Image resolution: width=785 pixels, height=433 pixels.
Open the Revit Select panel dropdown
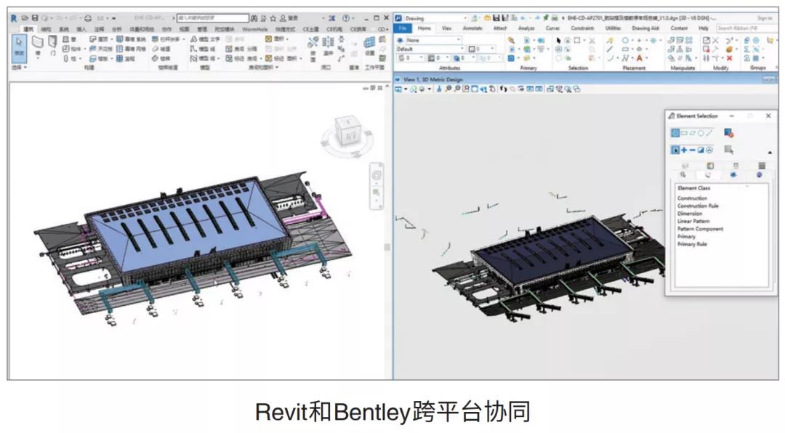click(x=19, y=67)
